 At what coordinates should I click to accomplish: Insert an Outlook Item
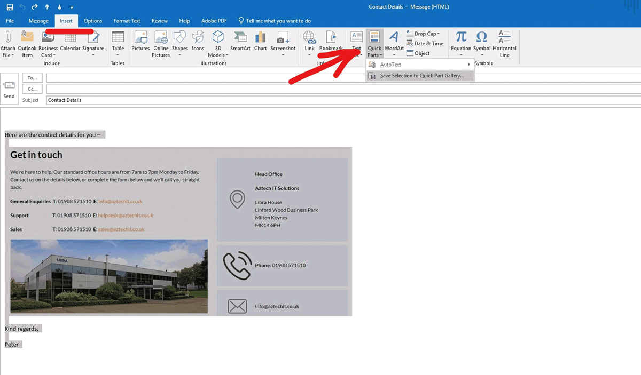(x=27, y=44)
